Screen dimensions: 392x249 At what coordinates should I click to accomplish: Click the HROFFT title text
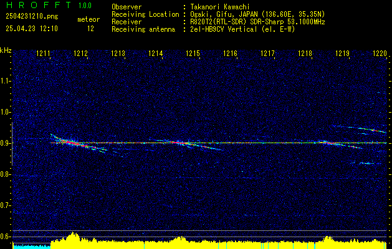coord(39,5)
